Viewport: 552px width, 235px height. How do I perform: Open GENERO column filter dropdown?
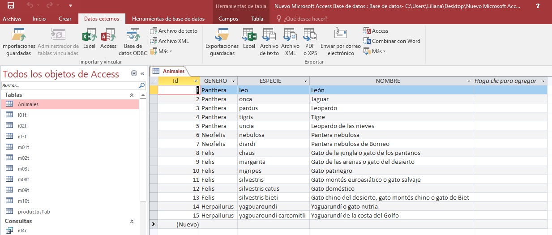point(234,81)
